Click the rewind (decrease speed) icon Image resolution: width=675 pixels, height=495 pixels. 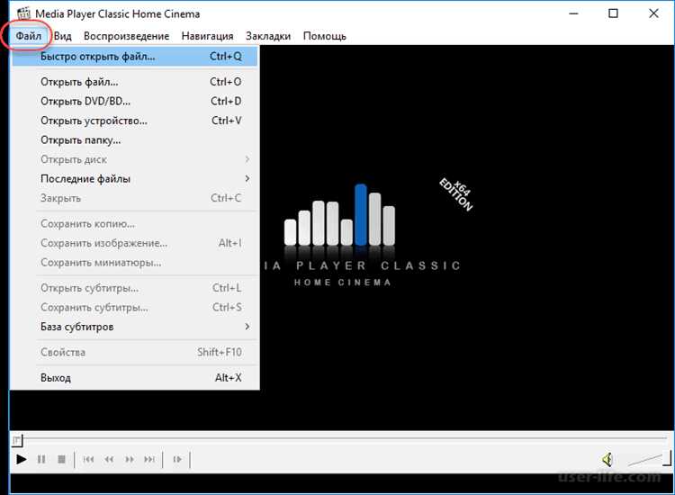coord(109,459)
